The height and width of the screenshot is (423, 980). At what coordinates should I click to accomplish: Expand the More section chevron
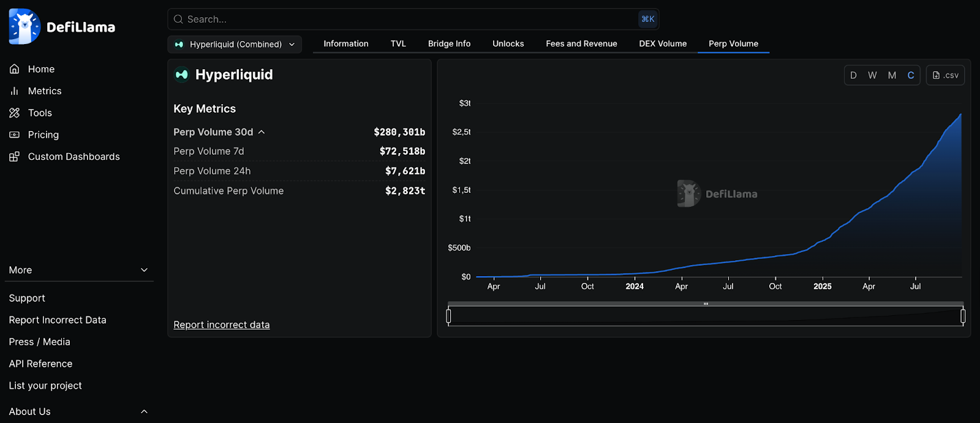pos(145,270)
